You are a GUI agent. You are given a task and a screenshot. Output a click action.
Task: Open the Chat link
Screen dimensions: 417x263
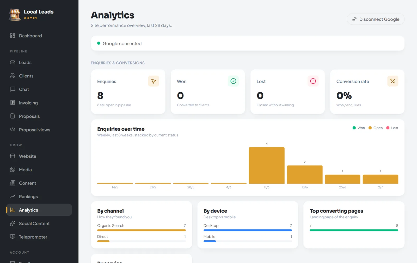tap(39, 89)
